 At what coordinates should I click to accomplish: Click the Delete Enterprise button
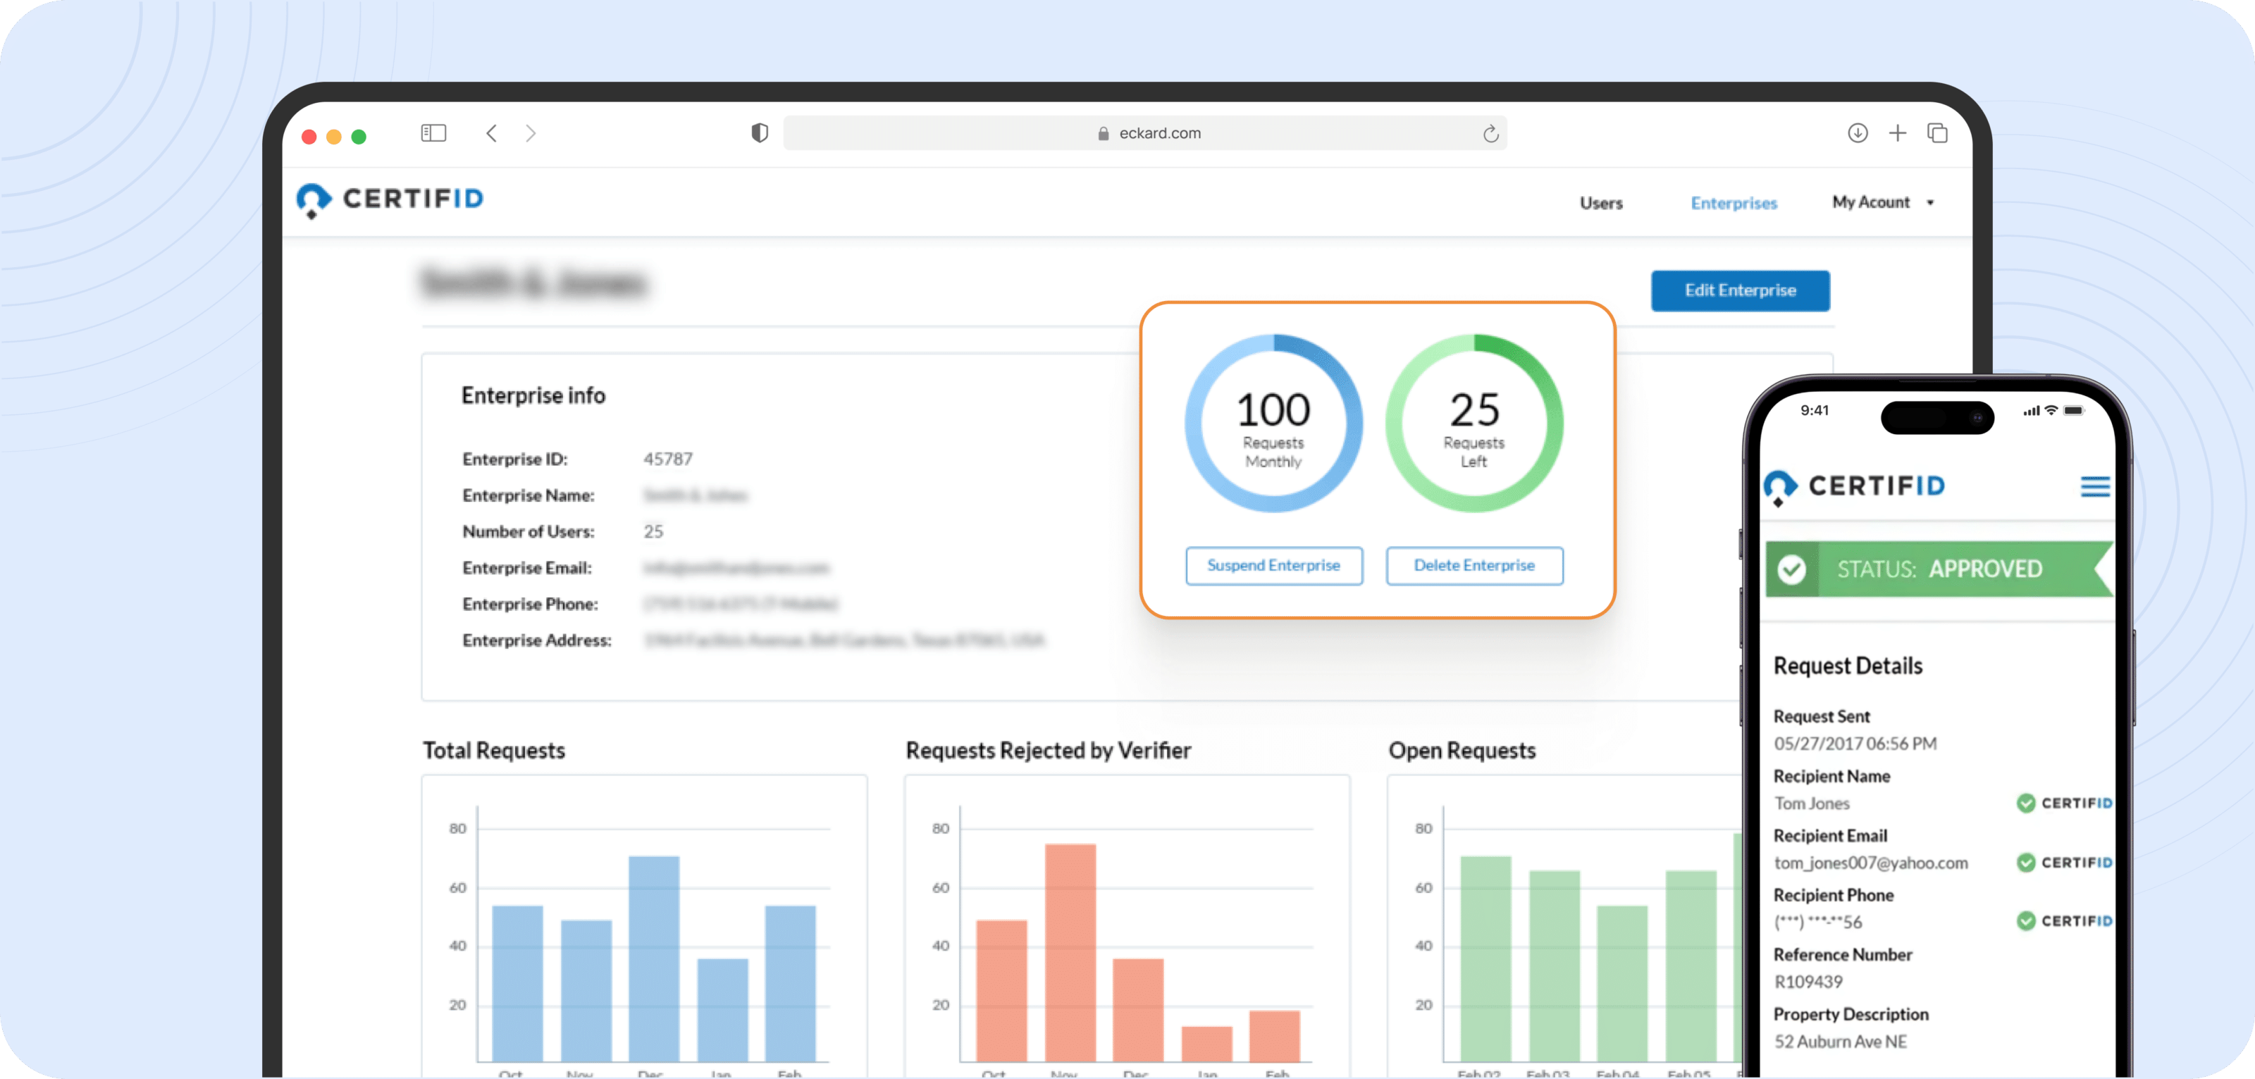point(1474,566)
